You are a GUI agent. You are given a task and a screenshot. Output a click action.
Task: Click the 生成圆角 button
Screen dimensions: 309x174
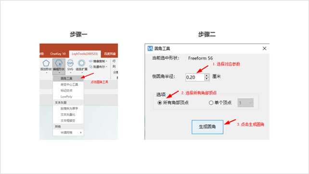point(207,127)
